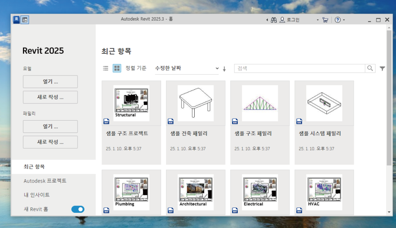Image resolution: width=396 pixels, height=228 pixels.
Task: Close the Revit window
Action: 387,20
